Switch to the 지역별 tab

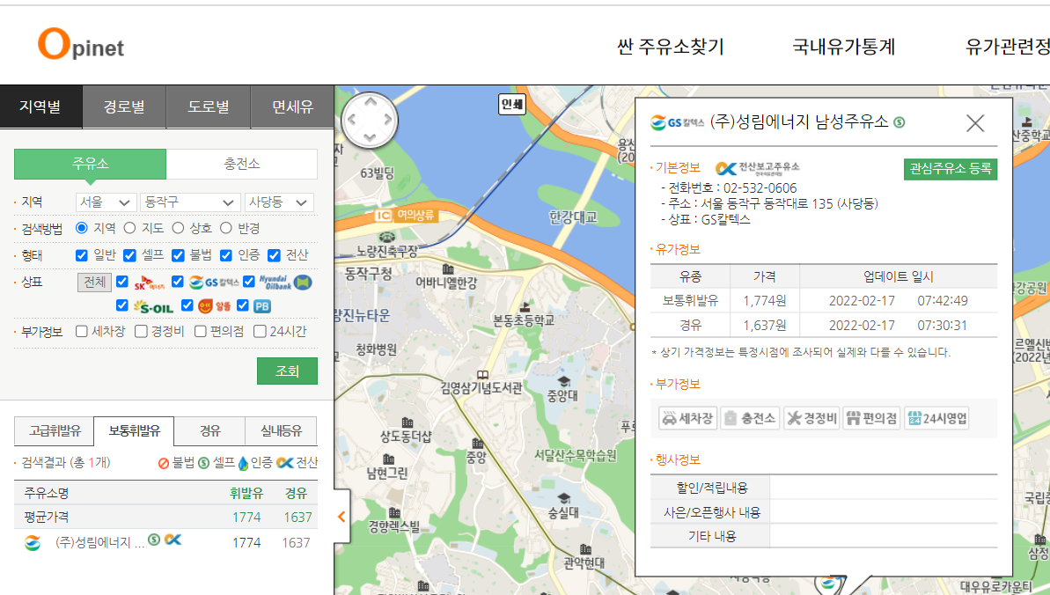point(40,107)
